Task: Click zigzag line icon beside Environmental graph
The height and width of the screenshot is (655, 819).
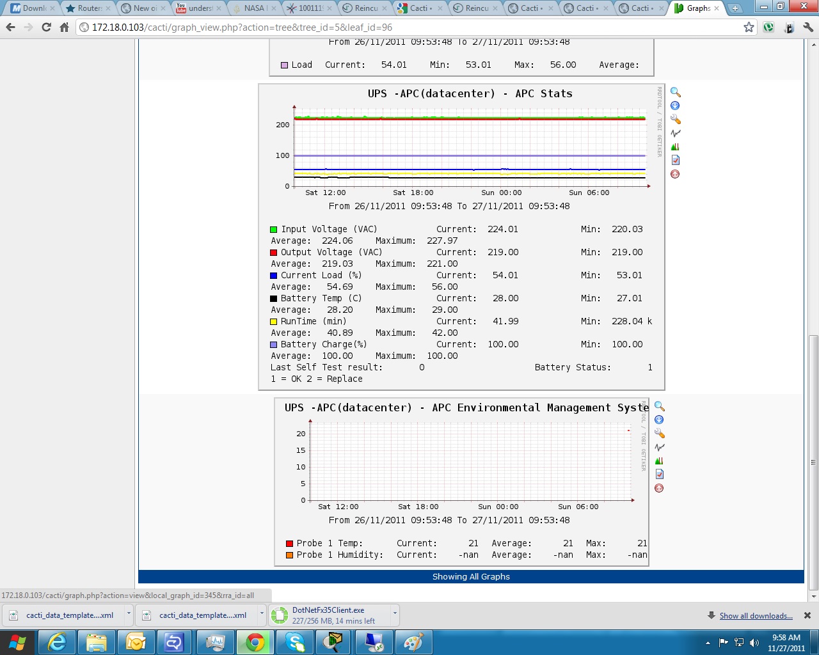Action: pyautogui.click(x=659, y=447)
